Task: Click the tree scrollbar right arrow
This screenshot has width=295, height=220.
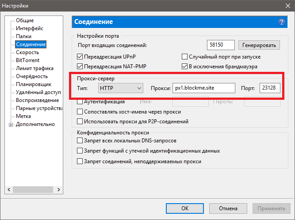Action: pos(59,189)
